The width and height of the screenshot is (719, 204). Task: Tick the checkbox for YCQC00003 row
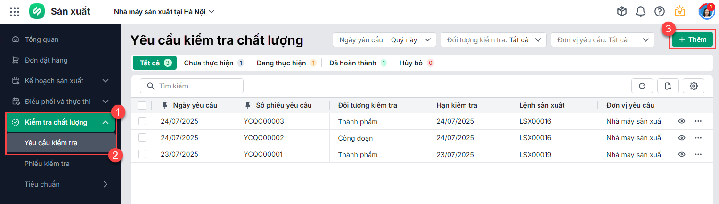[x=142, y=122]
